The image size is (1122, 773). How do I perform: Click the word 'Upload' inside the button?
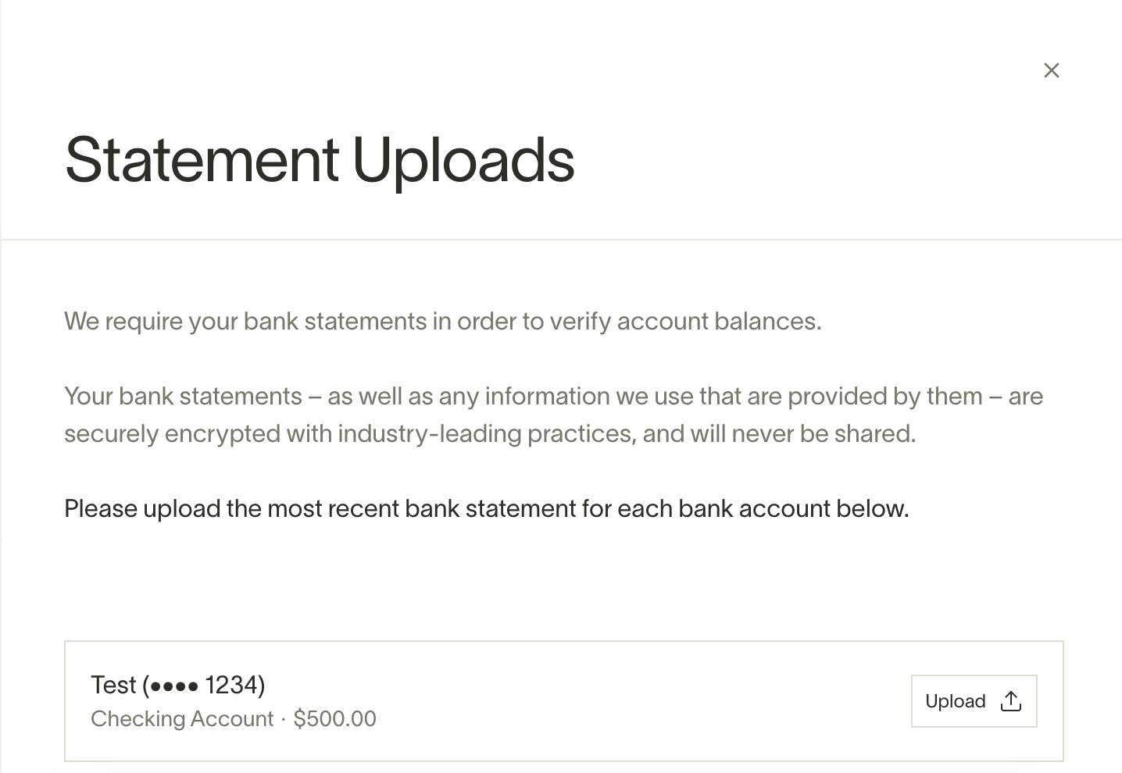(956, 701)
